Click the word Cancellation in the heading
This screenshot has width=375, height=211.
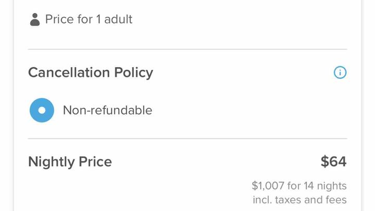[69, 72]
